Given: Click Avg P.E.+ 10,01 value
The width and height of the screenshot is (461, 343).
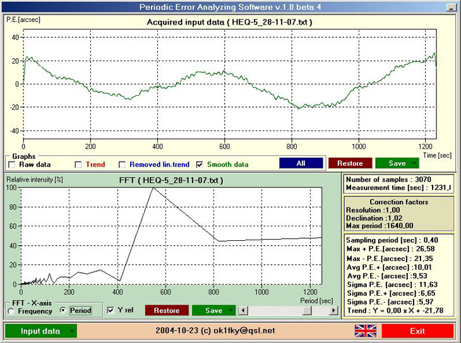Looking at the screenshot, I should (x=389, y=267).
